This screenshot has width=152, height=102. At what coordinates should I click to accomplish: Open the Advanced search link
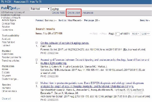click(88, 13)
